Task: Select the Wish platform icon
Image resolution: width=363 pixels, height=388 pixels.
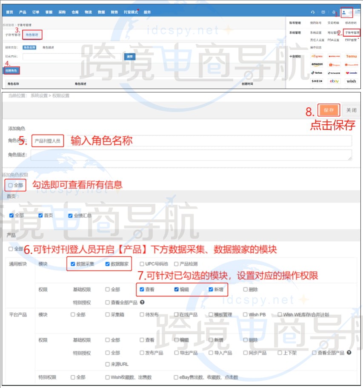Action: click(351, 81)
